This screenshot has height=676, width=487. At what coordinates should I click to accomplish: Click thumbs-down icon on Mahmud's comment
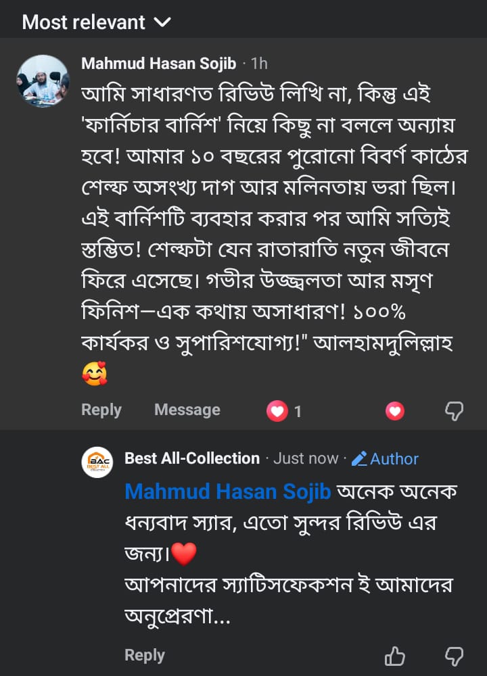click(x=454, y=410)
